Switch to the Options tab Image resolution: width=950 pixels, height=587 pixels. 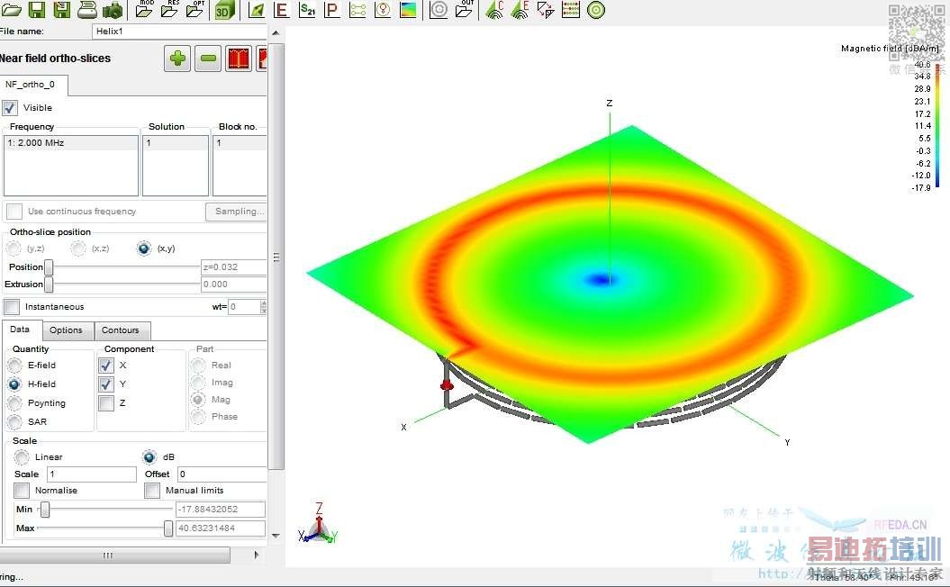pos(66,330)
